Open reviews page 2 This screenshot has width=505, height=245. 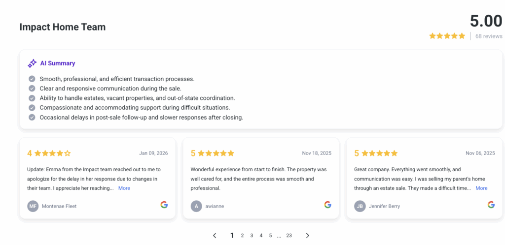click(242, 236)
